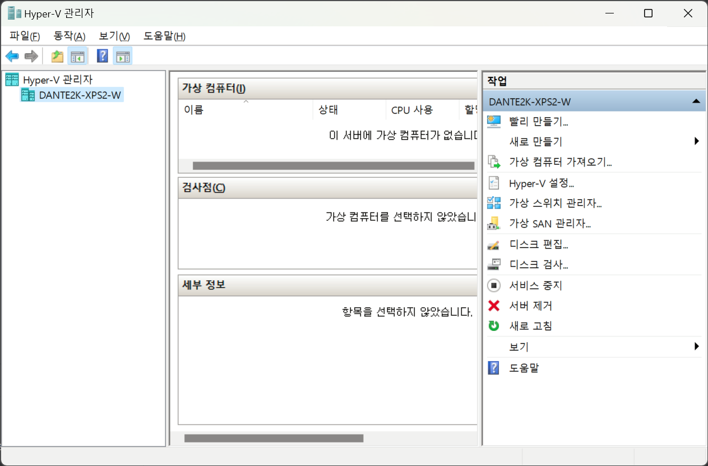Image resolution: width=708 pixels, height=466 pixels.
Task: Select 빨리 만들기... action
Action: pyautogui.click(x=539, y=121)
